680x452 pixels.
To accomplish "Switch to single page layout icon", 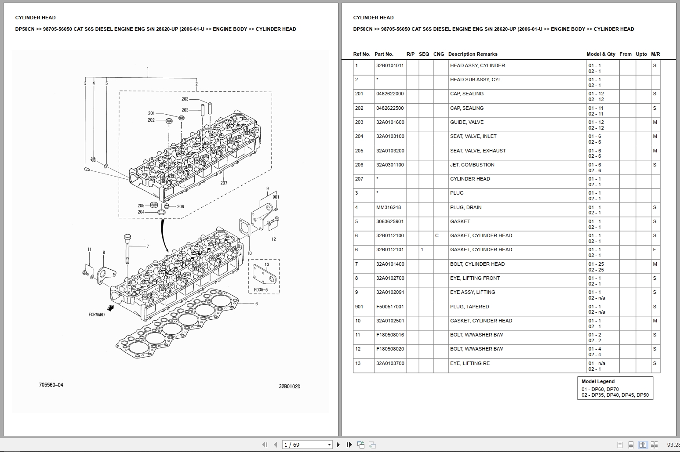I will tap(620, 445).
